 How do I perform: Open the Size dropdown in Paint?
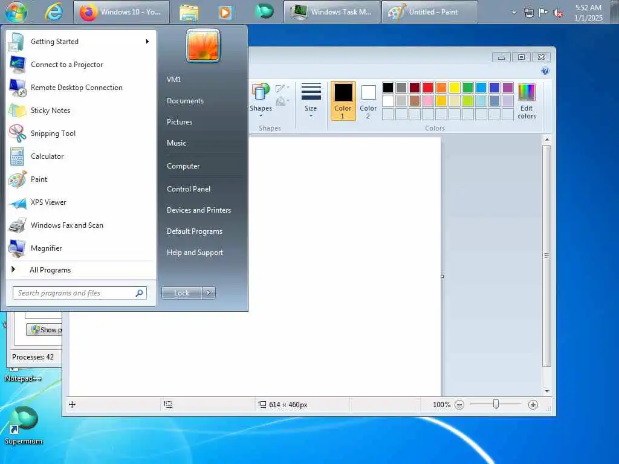pos(311,101)
